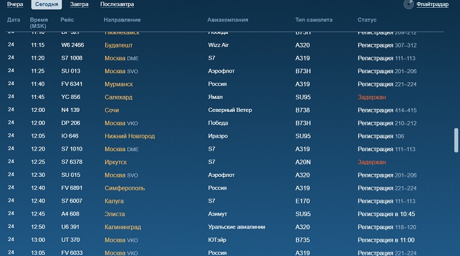This screenshot has height=256, width=460.
Task: Click Задержан status of flight YC 856
Action: pos(372,97)
